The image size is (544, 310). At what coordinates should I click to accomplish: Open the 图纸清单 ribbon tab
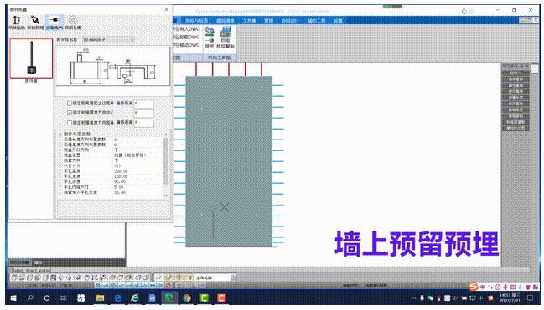(225, 21)
